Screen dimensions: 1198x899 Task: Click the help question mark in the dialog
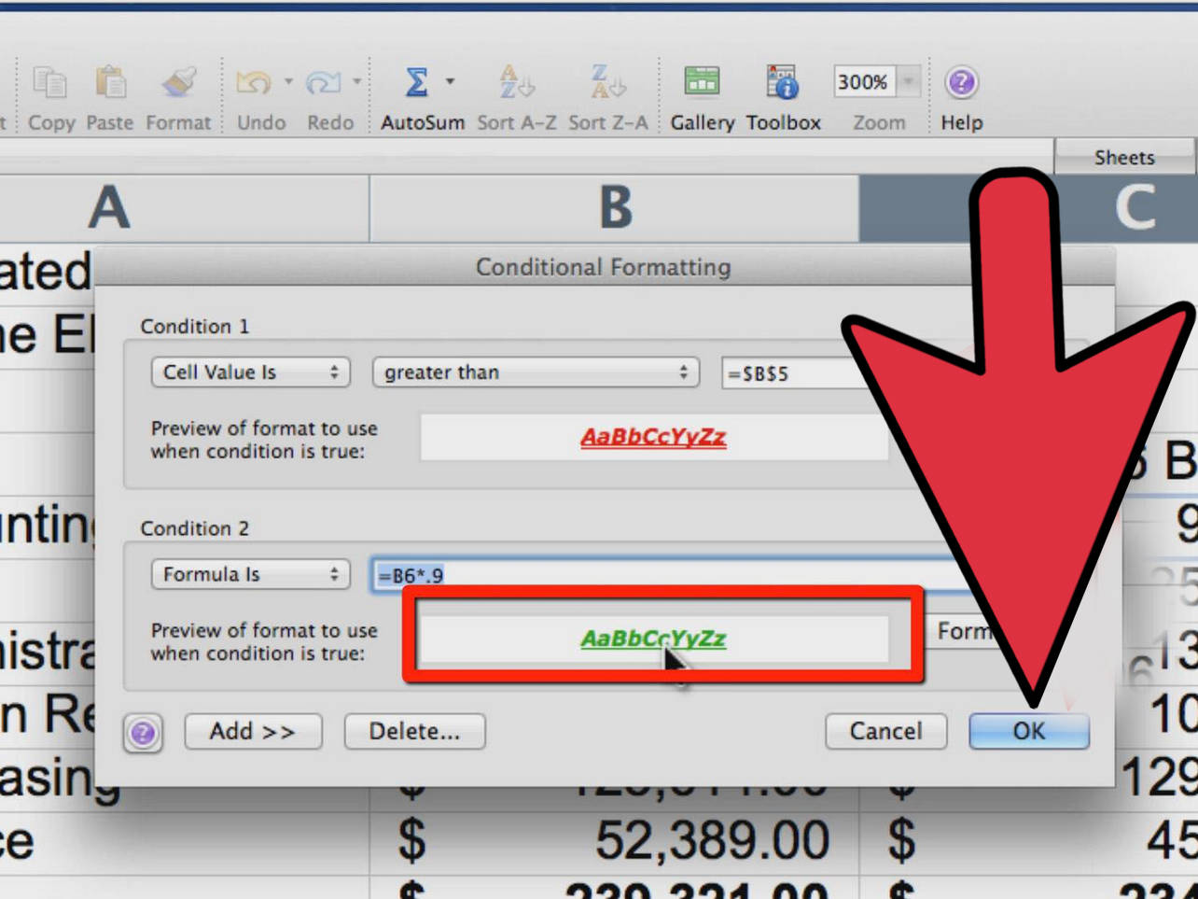point(144,732)
